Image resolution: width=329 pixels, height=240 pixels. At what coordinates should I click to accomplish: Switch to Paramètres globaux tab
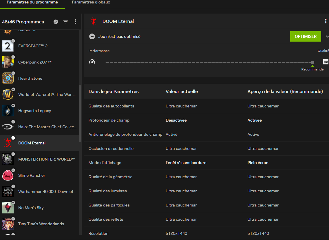pyautogui.click(x=91, y=2)
